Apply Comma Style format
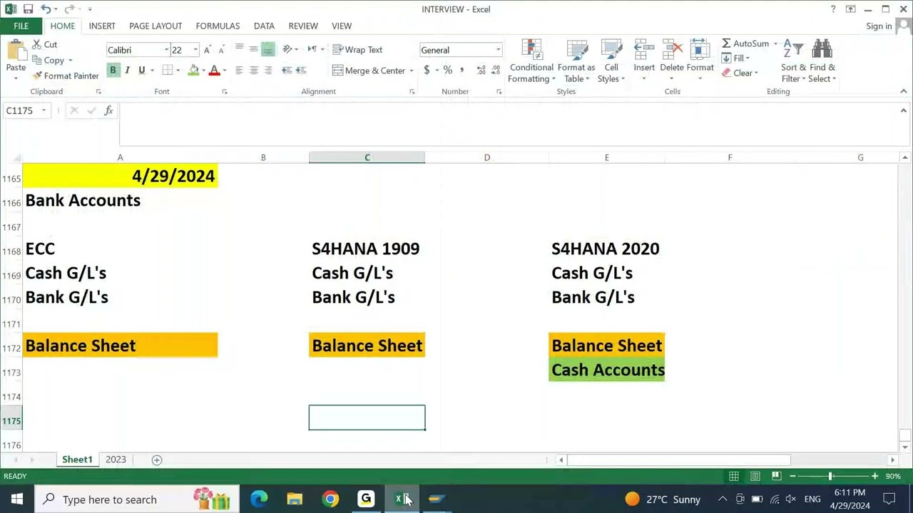Viewport: 913px width, 513px height. 461,70
